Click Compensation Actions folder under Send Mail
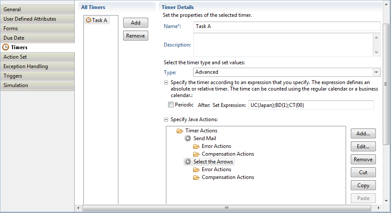 point(196,154)
